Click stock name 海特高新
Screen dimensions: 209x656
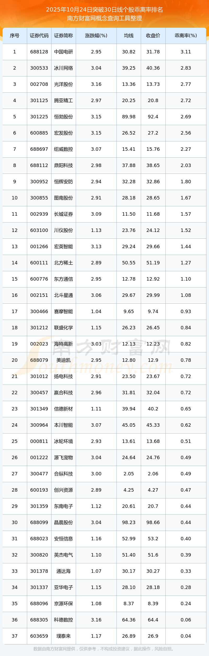pyautogui.click(x=63, y=344)
